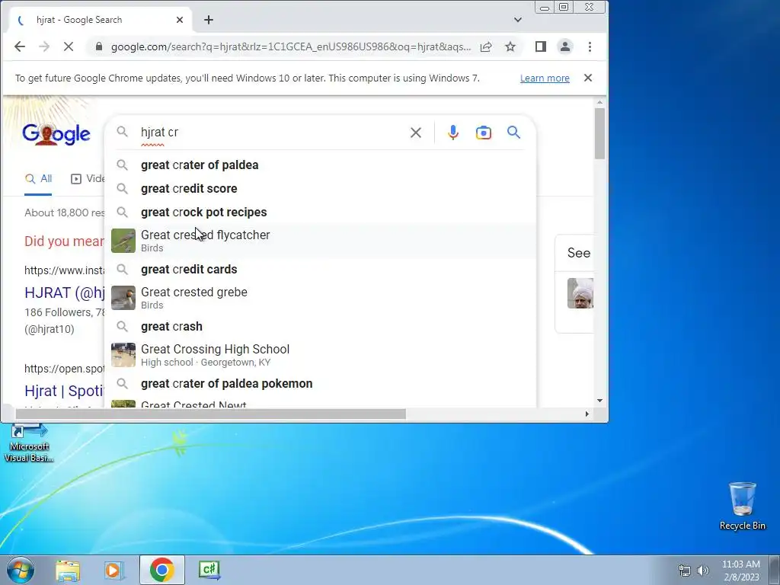Image resolution: width=780 pixels, height=585 pixels.
Task: Pick Great crested flycatcher suggestion
Action: click(x=321, y=241)
